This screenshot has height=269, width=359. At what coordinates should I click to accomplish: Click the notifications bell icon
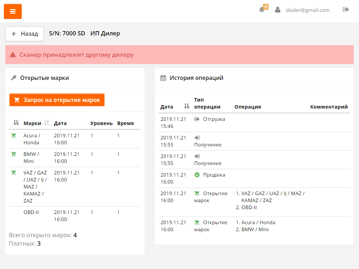[x=262, y=10]
